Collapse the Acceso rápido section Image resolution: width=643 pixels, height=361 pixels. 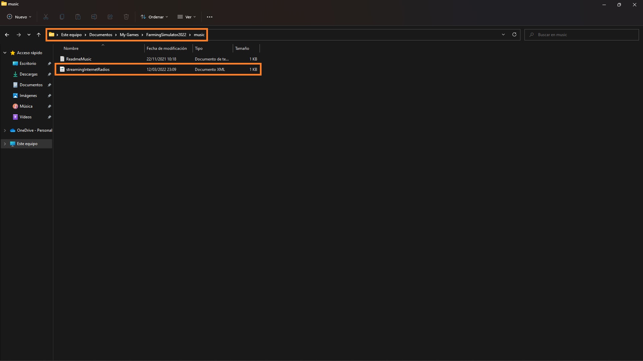(x=5, y=53)
